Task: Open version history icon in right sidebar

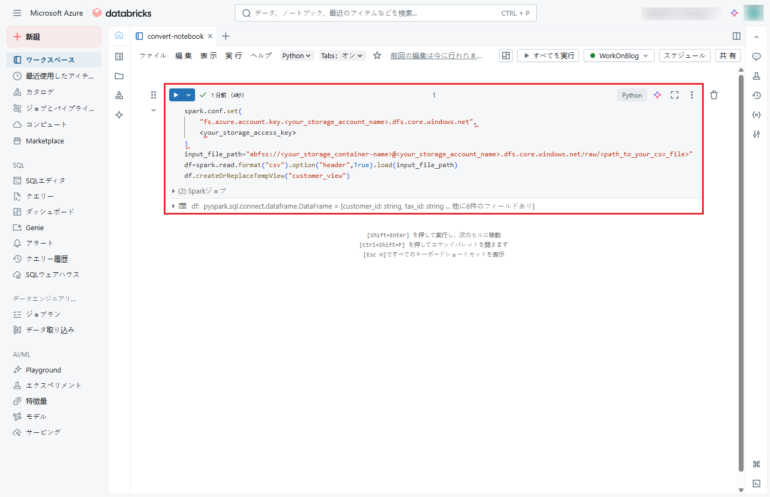Action: click(757, 95)
